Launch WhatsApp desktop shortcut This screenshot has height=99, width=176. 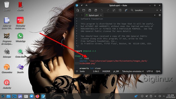click(x=20, y=38)
